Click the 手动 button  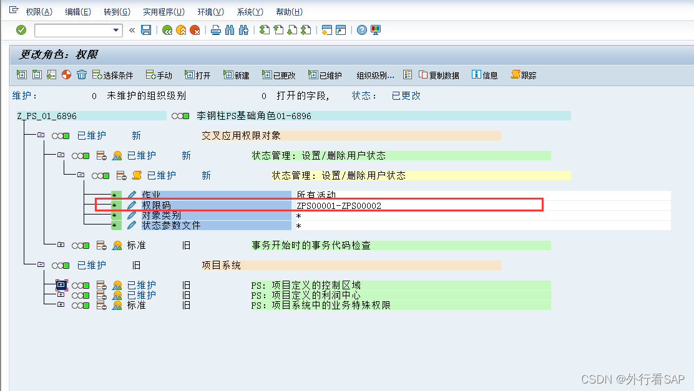(159, 75)
